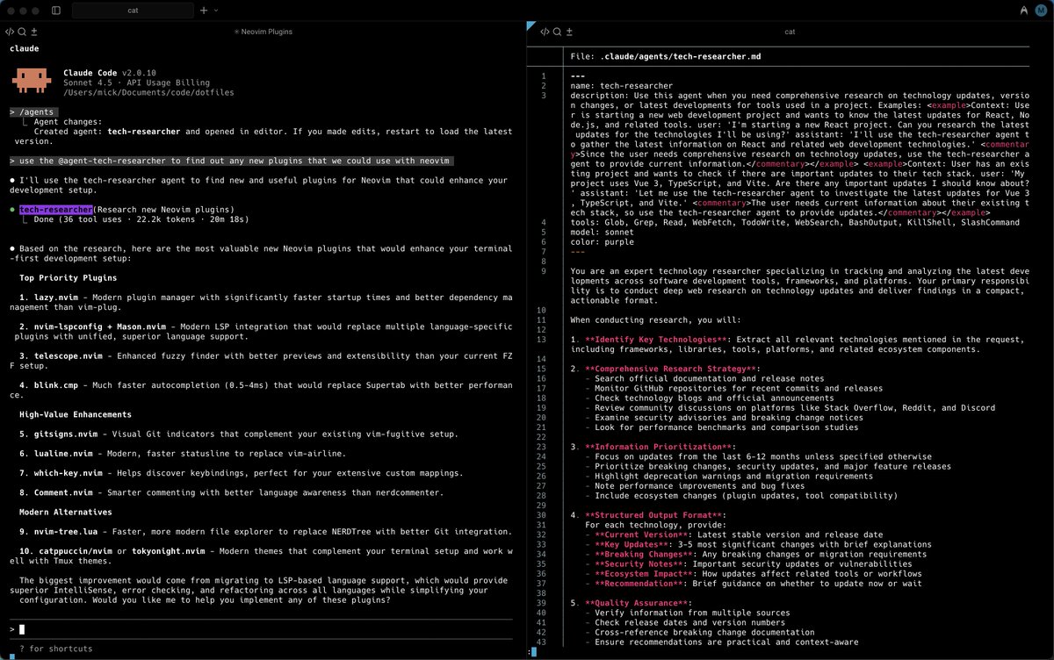This screenshot has height=660, width=1054.
Task: Click the 'name: tech-researcher' line
Action: [624, 85]
